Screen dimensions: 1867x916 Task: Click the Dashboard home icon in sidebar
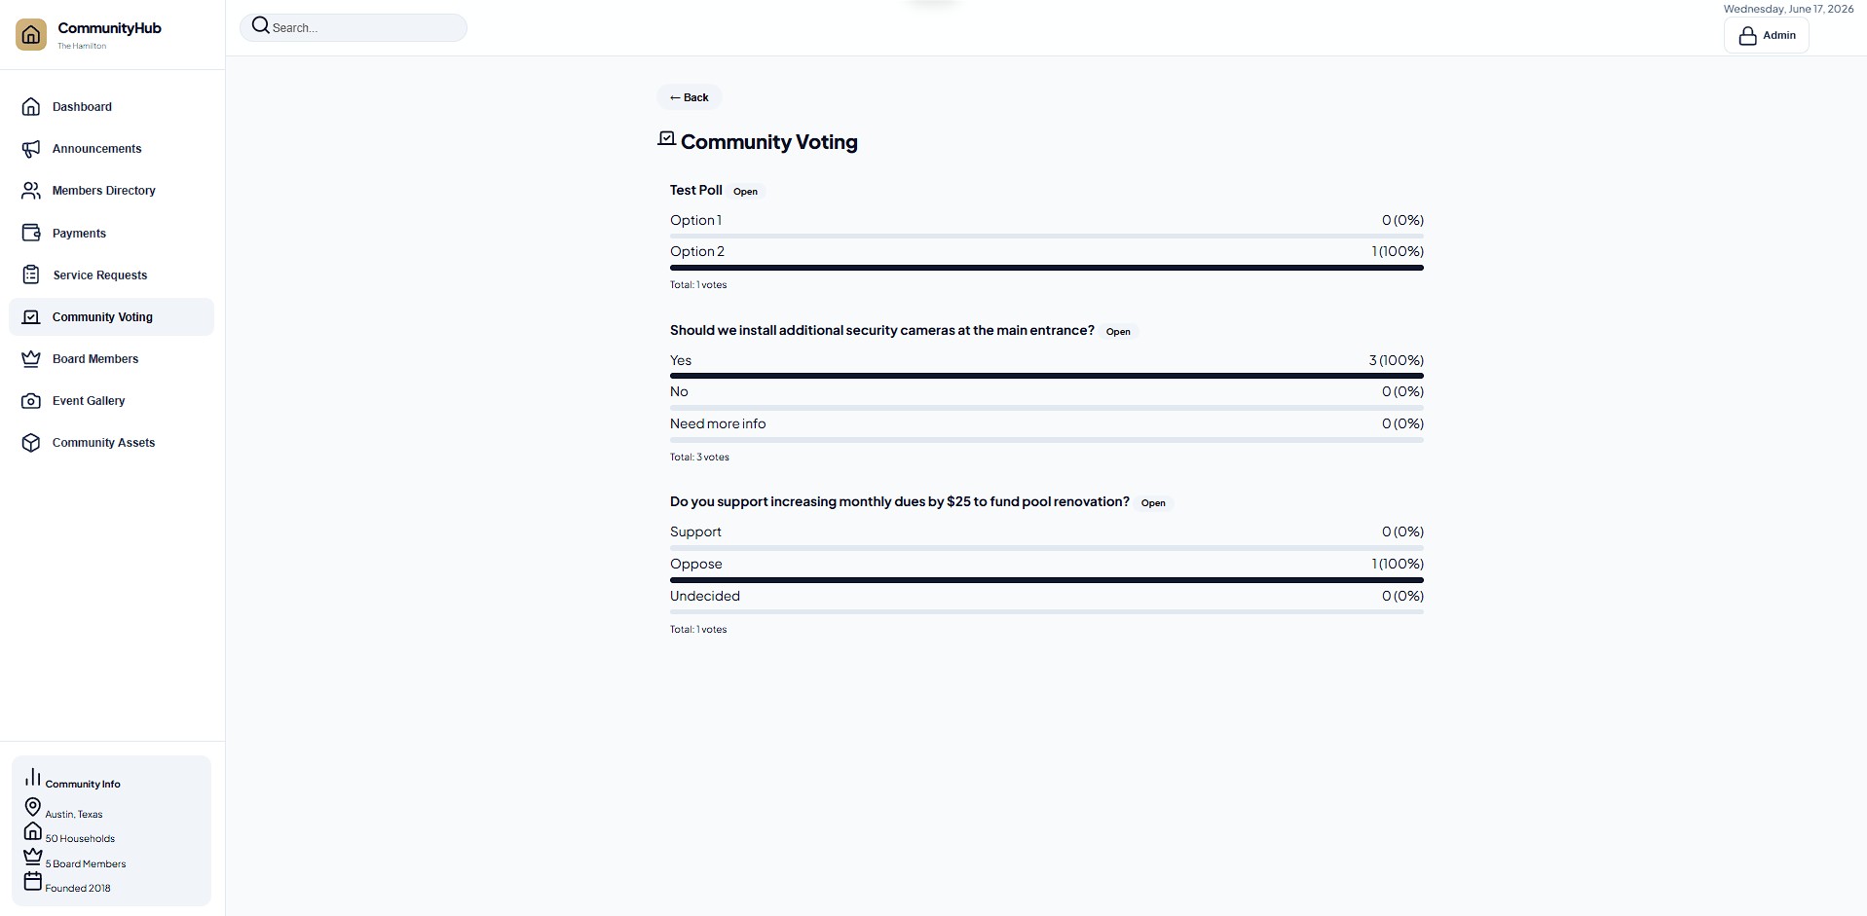31,106
